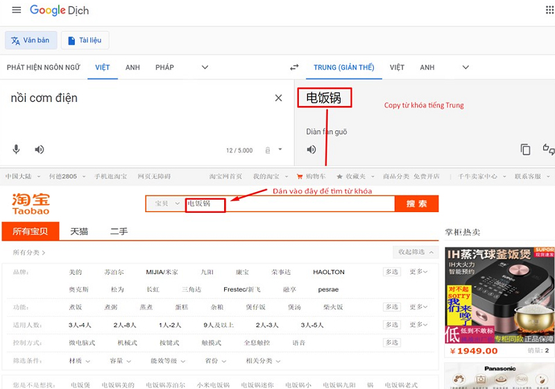The width and height of the screenshot is (555, 389).
Task: Switch to the Tài liệu document mode
Action: point(85,40)
